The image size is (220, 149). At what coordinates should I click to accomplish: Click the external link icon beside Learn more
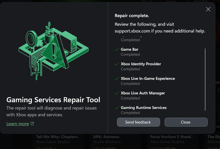coord(32,124)
